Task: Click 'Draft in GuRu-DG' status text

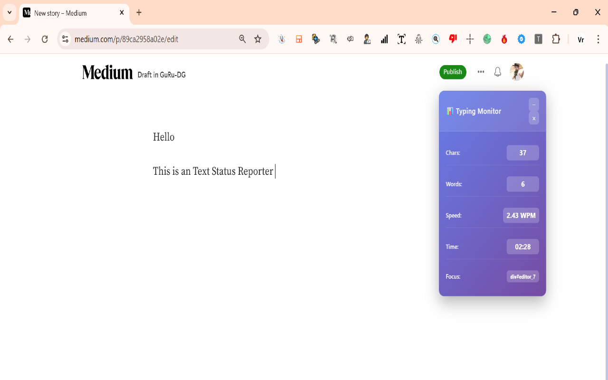Action: (x=161, y=75)
